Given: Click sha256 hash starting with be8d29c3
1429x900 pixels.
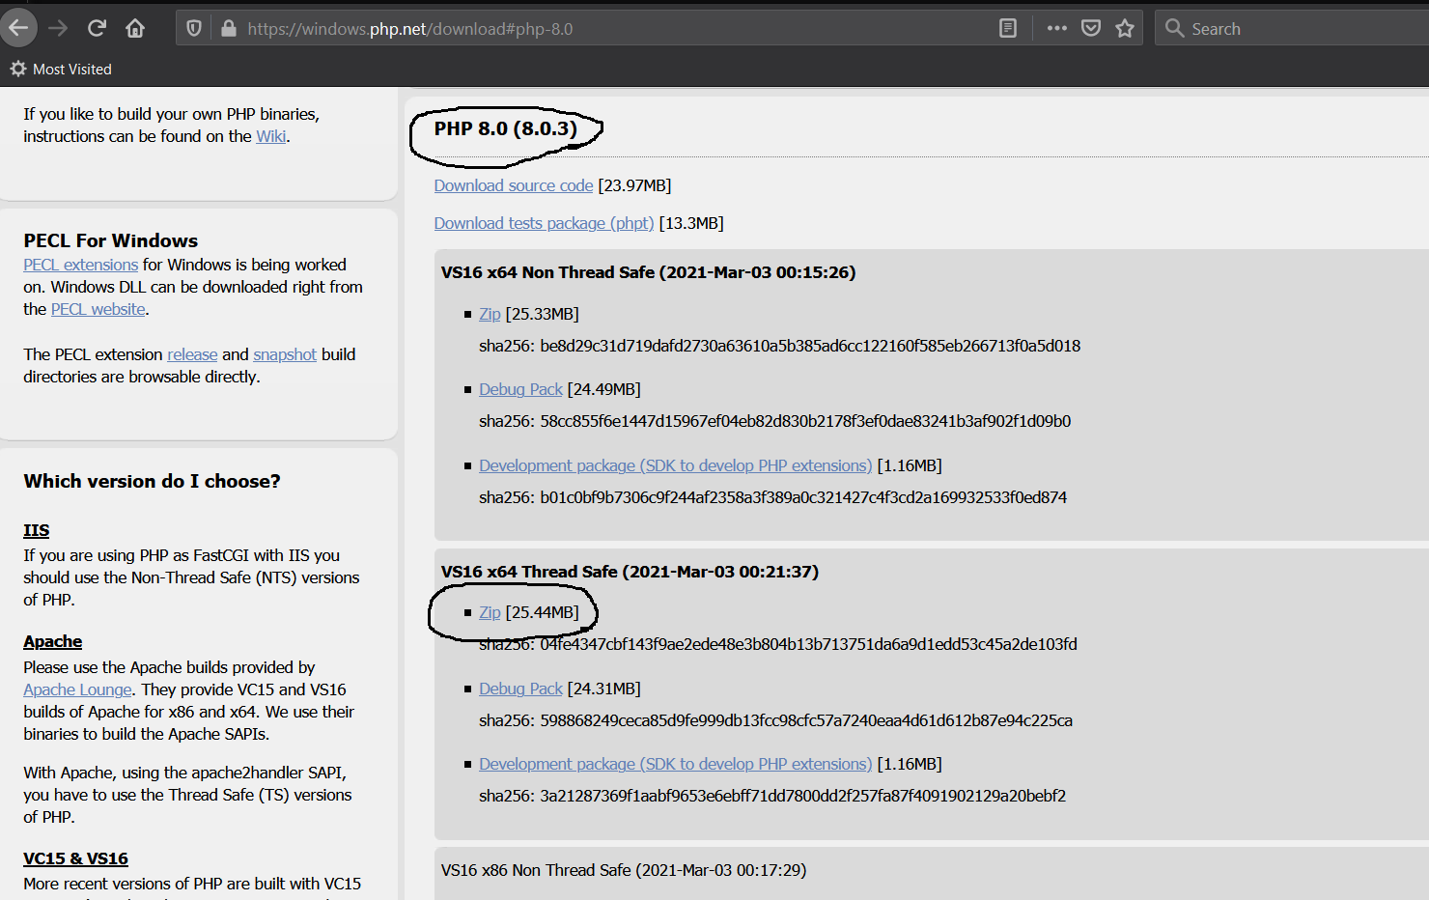Looking at the screenshot, I should pos(810,346).
